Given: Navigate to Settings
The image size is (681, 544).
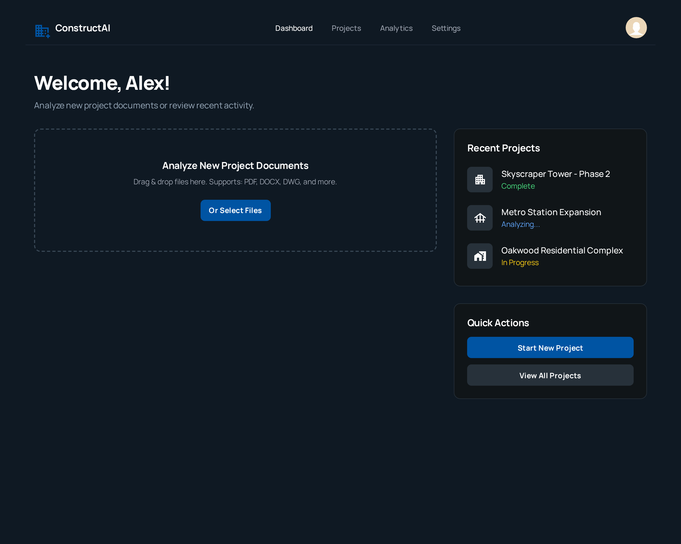Looking at the screenshot, I should click(446, 28).
